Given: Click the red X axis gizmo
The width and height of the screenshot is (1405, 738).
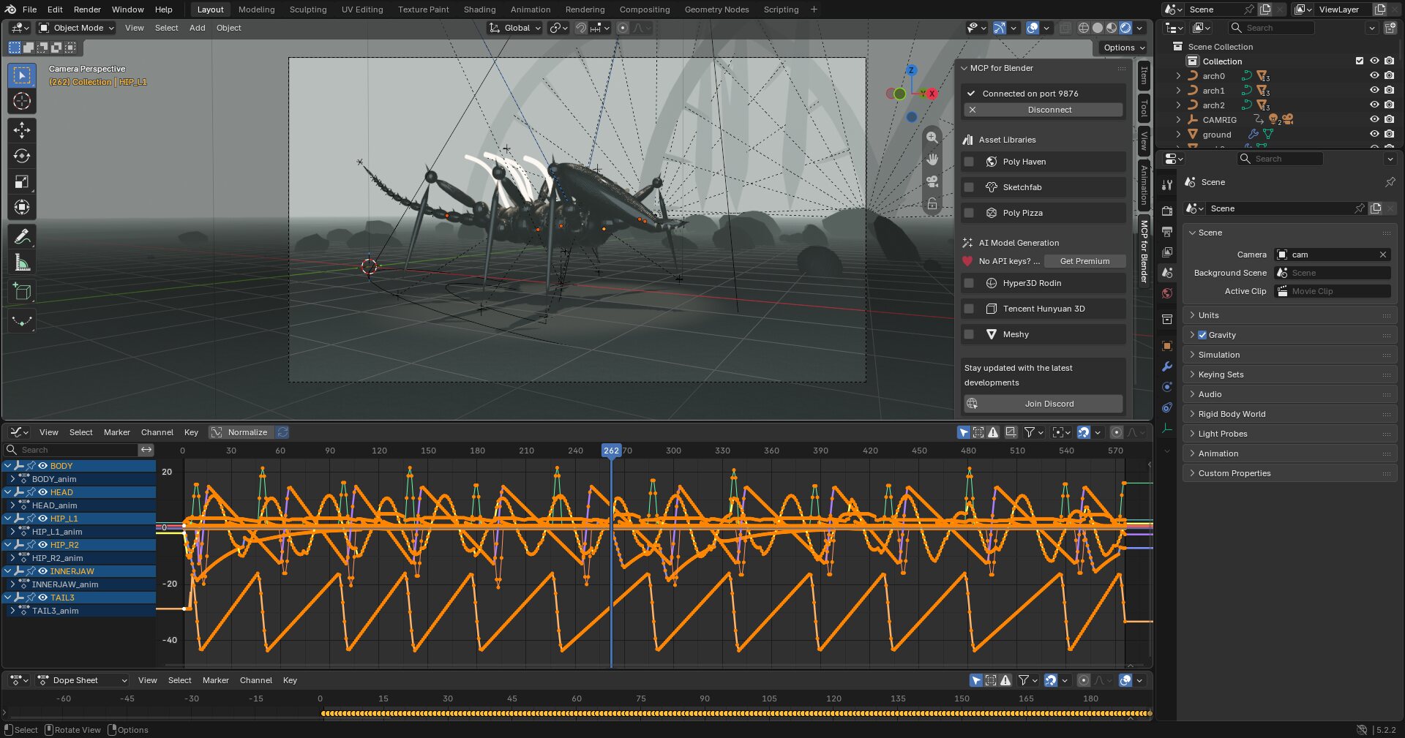Looking at the screenshot, I should pyautogui.click(x=932, y=94).
